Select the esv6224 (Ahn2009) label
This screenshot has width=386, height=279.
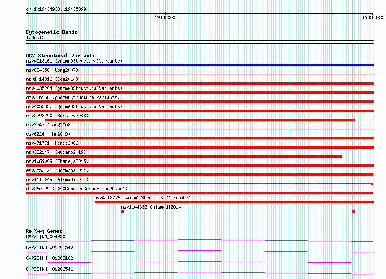48,134
